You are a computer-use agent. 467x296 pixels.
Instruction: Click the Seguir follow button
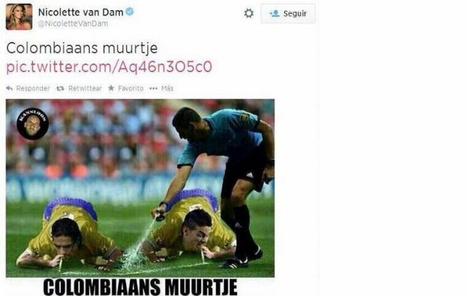[288, 13]
